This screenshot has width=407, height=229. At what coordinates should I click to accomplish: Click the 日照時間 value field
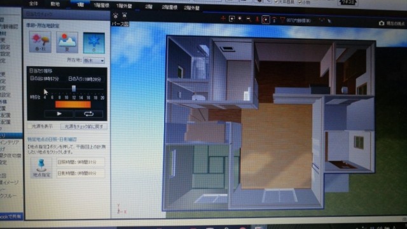tap(81, 162)
